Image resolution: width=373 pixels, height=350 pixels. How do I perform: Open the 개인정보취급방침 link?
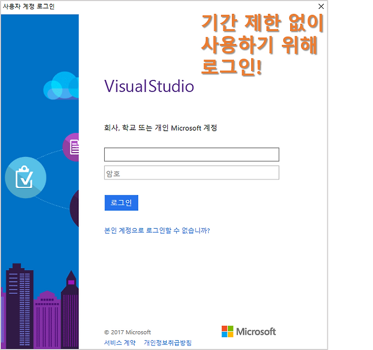coord(168,343)
